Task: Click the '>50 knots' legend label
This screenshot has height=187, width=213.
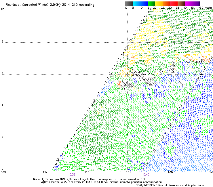Action: pos(205,8)
